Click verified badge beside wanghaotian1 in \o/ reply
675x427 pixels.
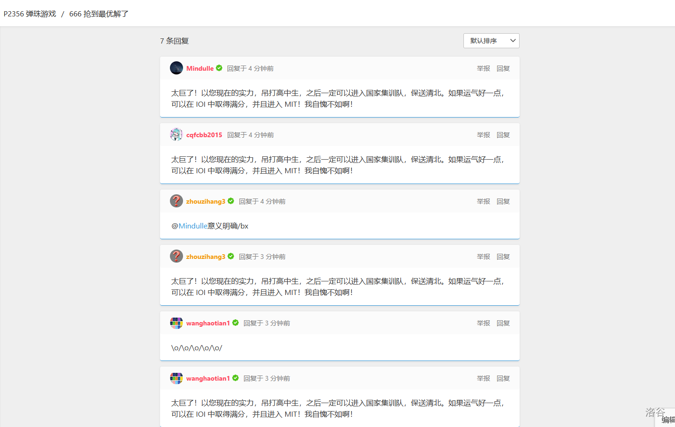click(235, 323)
